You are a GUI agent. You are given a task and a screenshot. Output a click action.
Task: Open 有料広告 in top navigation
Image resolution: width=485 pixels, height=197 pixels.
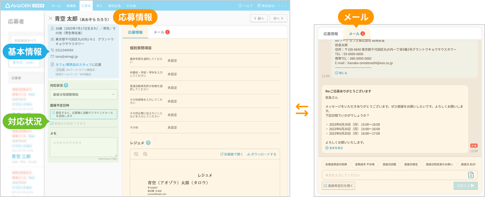[x=114, y=6]
